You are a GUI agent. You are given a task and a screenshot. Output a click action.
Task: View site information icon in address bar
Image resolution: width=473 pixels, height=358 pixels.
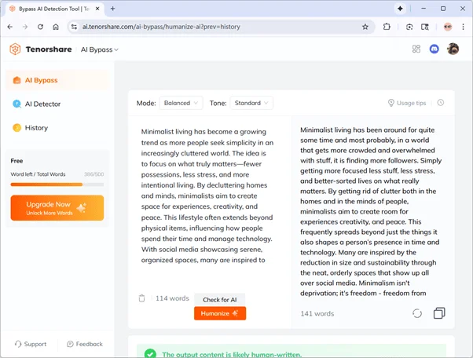pos(74,27)
